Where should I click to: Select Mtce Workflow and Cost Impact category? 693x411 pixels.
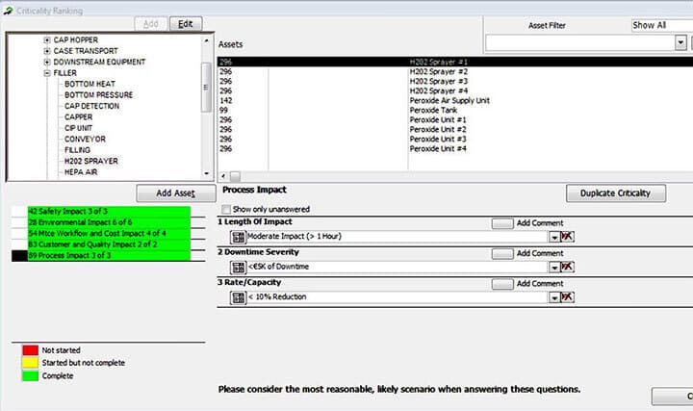109,233
